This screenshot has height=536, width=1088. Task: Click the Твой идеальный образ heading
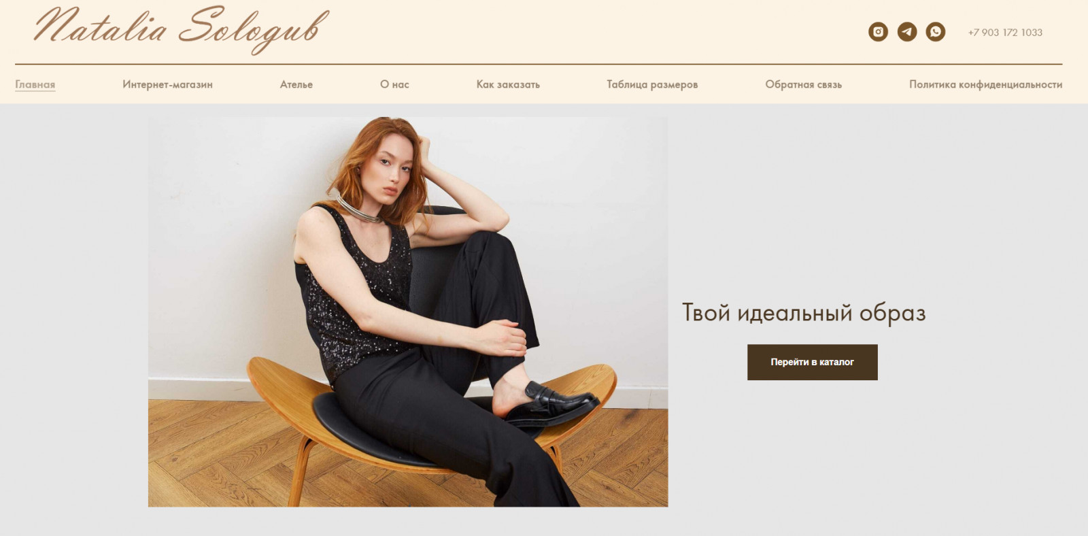[x=804, y=313]
